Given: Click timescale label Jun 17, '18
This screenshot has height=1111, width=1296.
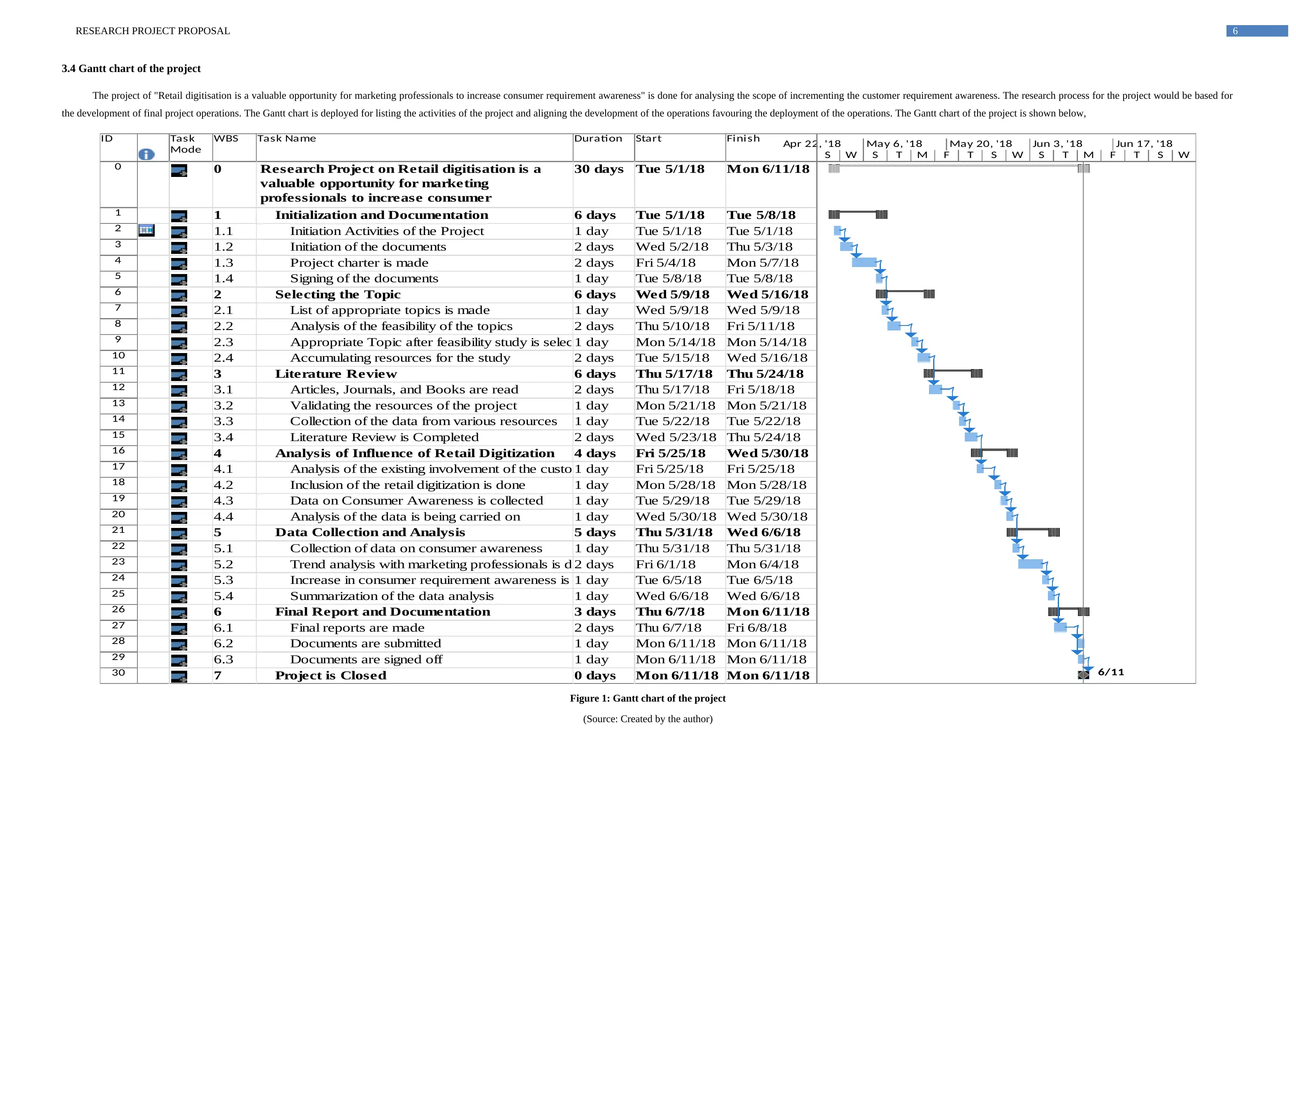Looking at the screenshot, I should pyautogui.click(x=1144, y=143).
